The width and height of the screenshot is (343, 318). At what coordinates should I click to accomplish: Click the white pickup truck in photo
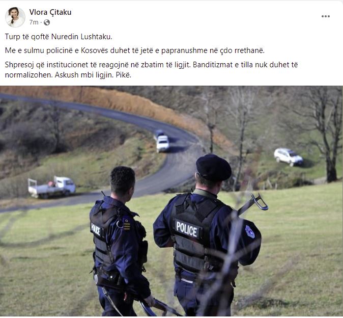point(51,187)
